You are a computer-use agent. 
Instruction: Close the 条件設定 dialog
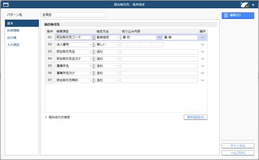coord(253,5)
